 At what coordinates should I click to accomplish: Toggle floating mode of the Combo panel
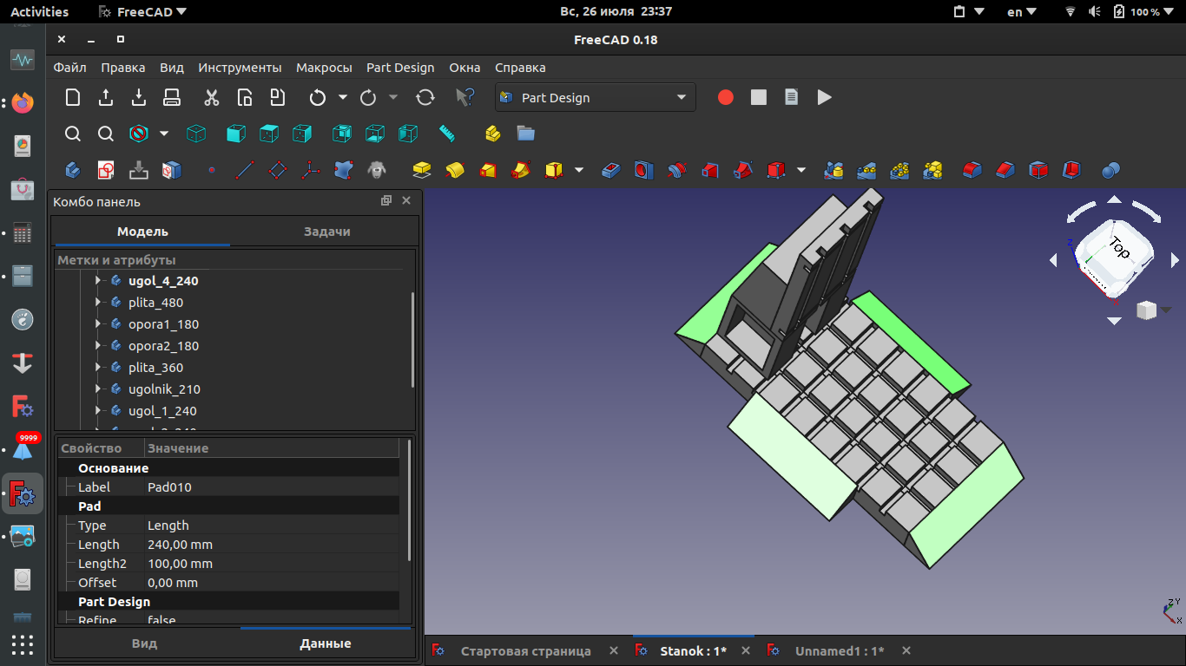click(x=386, y=201)
